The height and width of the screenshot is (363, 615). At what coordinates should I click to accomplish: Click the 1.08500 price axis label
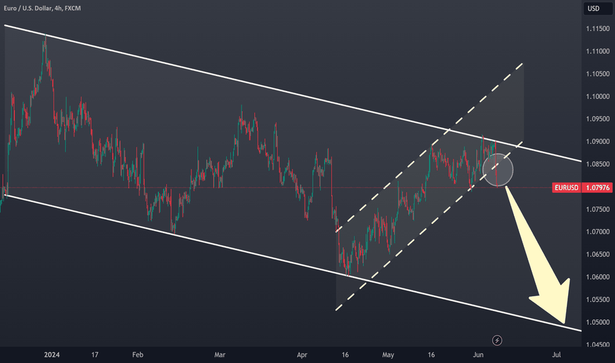tap(598, 164)
